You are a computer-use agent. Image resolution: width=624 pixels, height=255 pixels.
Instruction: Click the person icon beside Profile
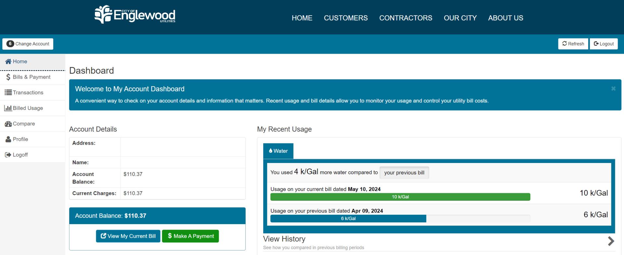tap(8, 139)
